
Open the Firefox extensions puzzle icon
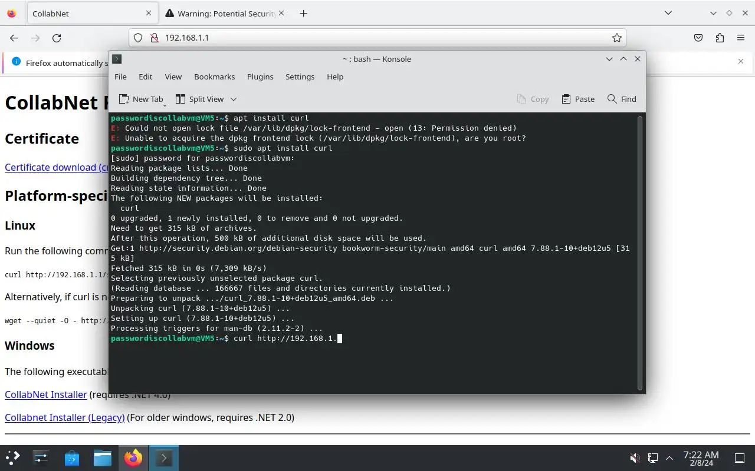click(720, 38)
